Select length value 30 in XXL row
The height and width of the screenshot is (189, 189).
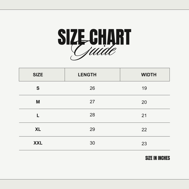(92, 143)
